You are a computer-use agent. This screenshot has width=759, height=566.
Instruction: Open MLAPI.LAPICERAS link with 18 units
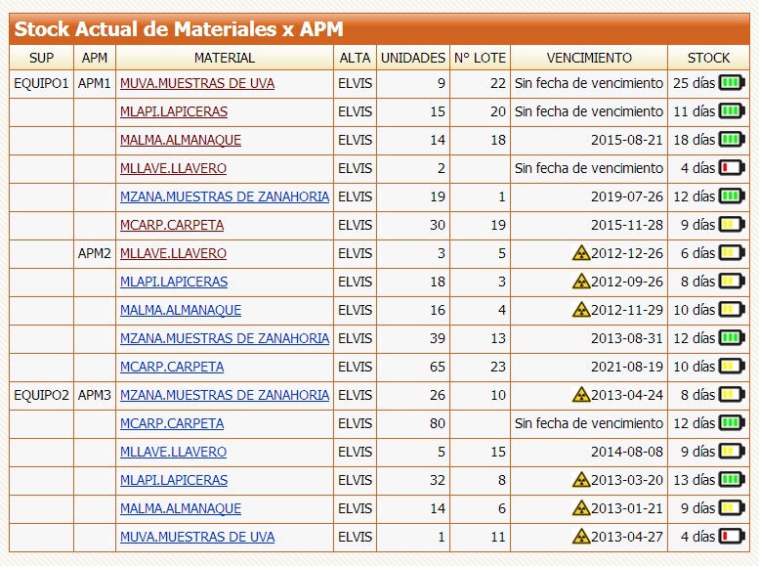pos(174,282)
